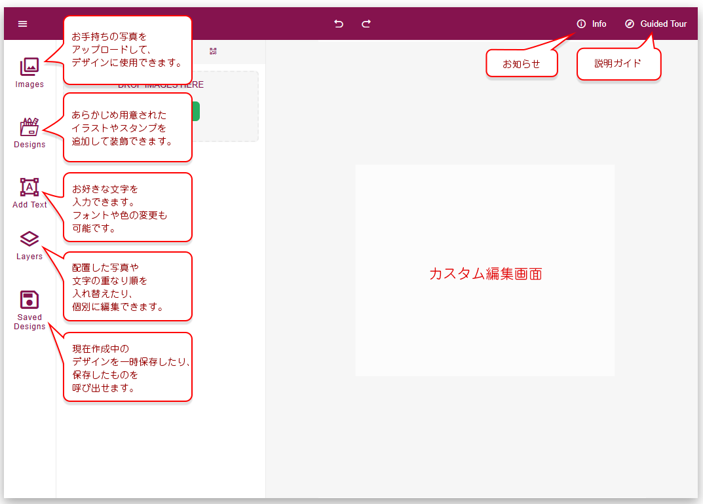Click the お知らせ callout box
The image size is (703, 504).
click(522, 64)
